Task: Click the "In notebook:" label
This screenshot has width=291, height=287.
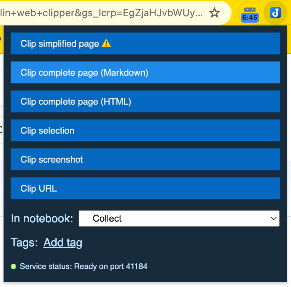Action: tap(42, 218)
